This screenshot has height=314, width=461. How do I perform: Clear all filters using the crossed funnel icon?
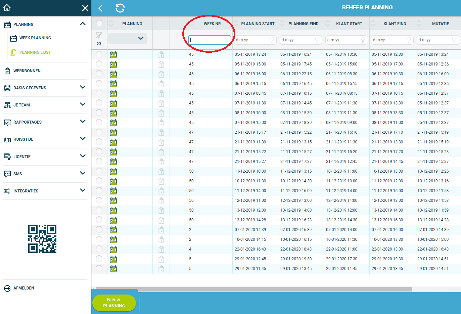[x=99, y=35]
